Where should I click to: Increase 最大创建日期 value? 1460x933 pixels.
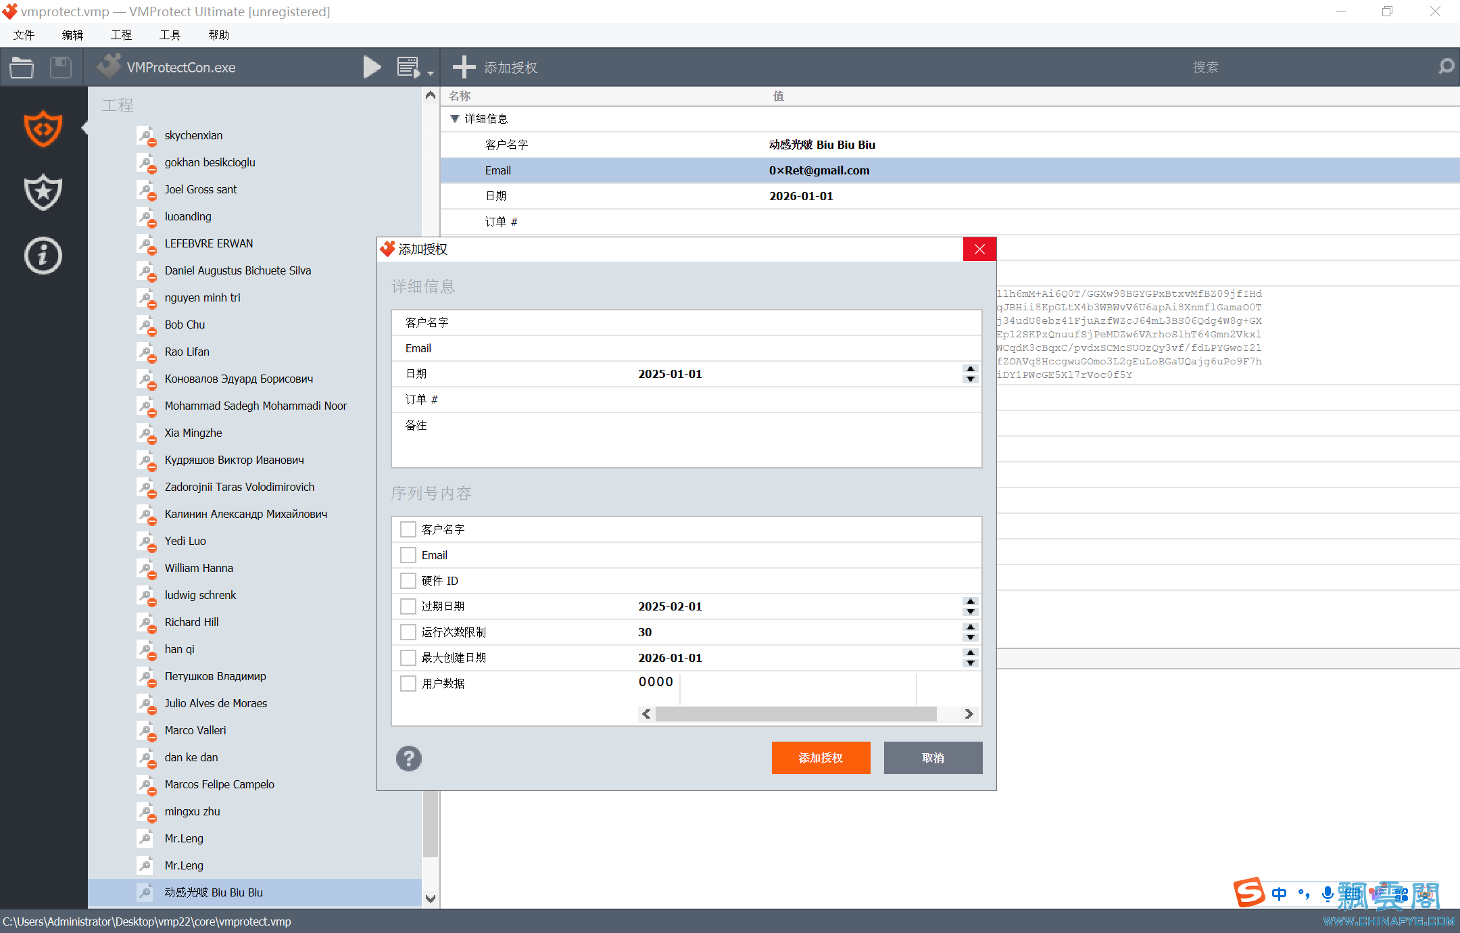click(x=971, y=653)
